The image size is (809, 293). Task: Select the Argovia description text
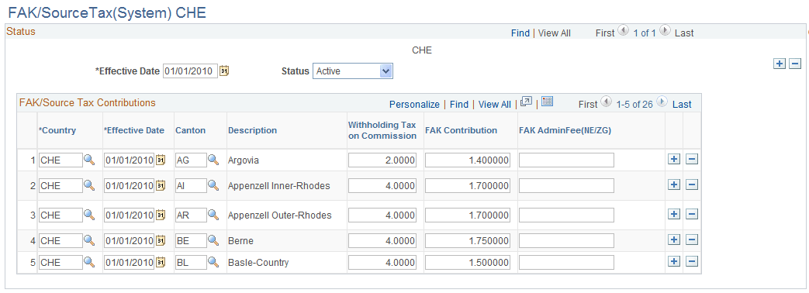pos(244,160)
